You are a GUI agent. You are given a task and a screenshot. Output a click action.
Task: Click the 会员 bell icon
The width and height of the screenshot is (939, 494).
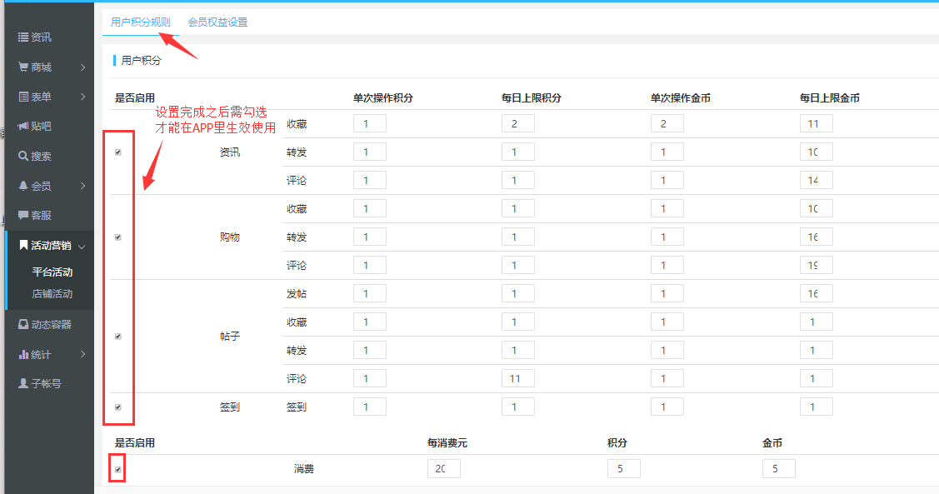pyautogui.click(x=23, y=186)
